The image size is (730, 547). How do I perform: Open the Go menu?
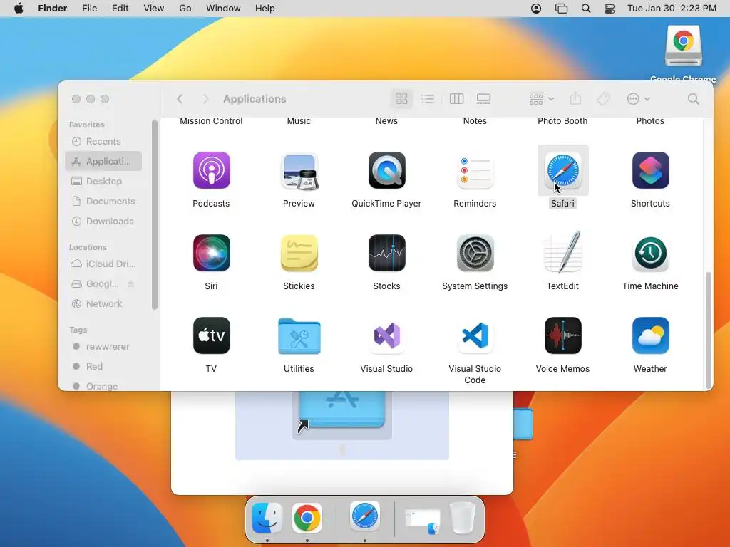coord(185,9)
